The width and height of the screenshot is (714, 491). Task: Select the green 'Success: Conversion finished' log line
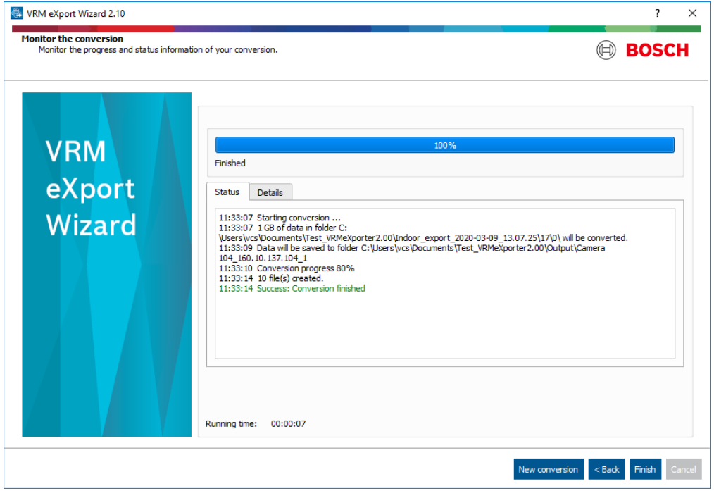(x=311, y=288)
